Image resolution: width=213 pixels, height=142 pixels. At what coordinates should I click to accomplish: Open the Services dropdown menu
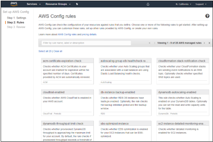pos(34,4)
